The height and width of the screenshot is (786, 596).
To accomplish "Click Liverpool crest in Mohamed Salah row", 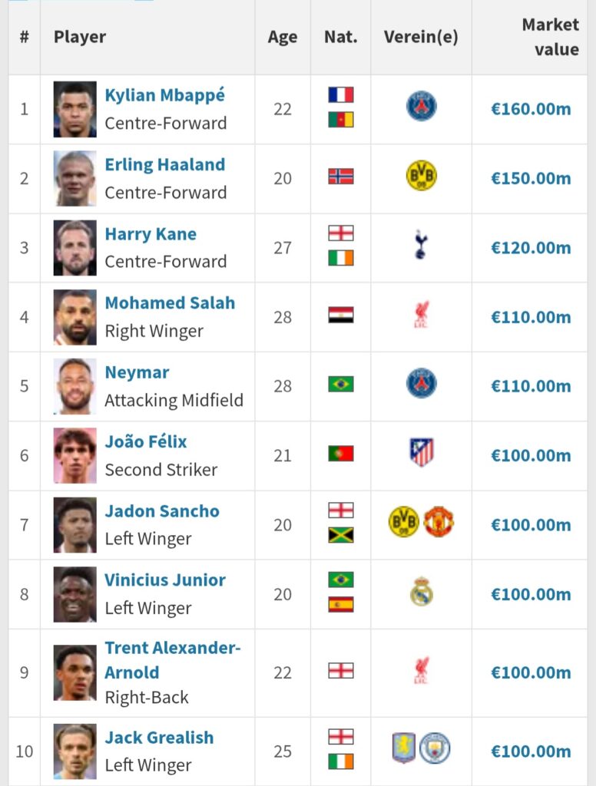I will pos(421,315).
